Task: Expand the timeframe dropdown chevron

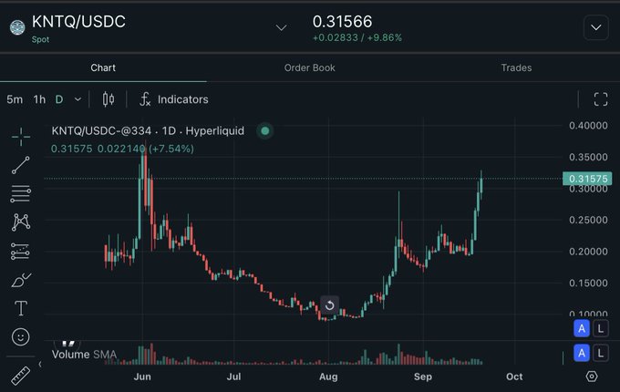Action: (77, 99)
